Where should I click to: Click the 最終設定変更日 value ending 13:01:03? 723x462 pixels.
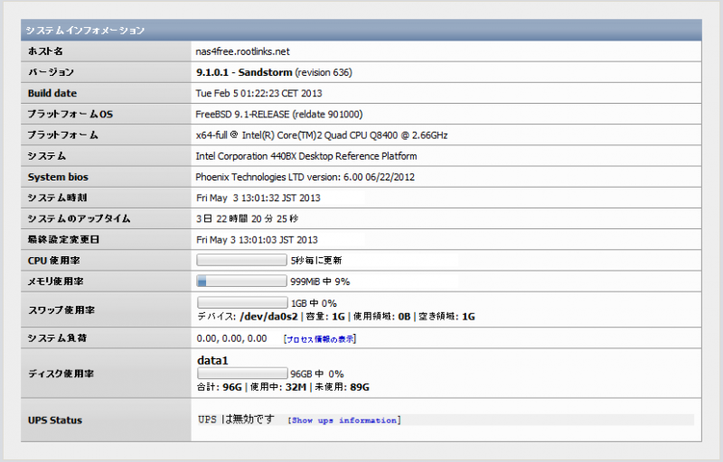click(258, 240)
